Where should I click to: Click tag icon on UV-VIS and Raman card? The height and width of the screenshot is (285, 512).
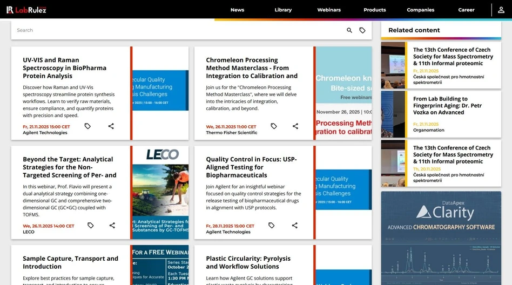[87, 126]
